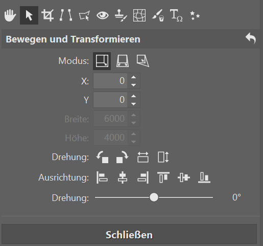Image resolution: width=263 pixels, height=246 pixels.
Task: Flip horizontally using Drehung icon
Action: (143, 157)
